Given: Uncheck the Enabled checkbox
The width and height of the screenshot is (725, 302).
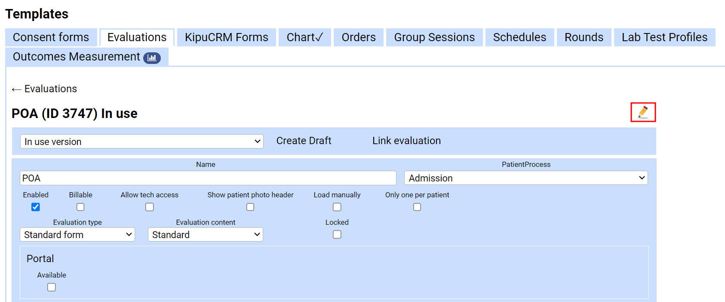Looking at the screenshot, I should pos(36,207).
